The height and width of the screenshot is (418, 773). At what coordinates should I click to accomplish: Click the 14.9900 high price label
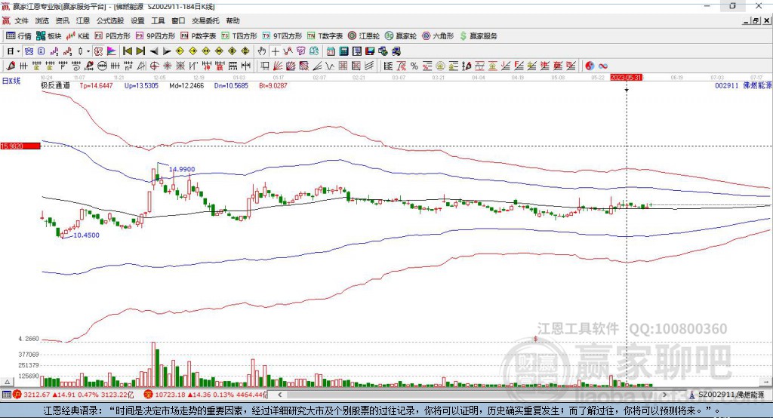(x=182, y=169)
